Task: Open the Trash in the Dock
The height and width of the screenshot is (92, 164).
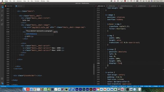Action: 139,89
